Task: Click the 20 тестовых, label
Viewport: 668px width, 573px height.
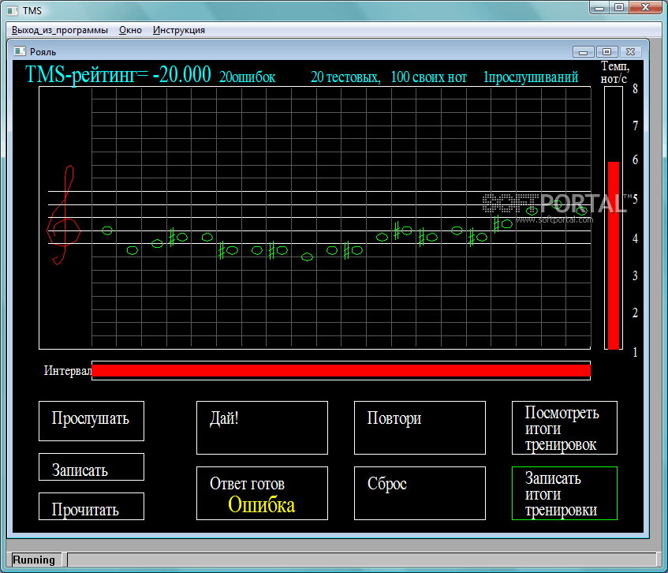Action: pyautogui.click(x=345, y=77)
